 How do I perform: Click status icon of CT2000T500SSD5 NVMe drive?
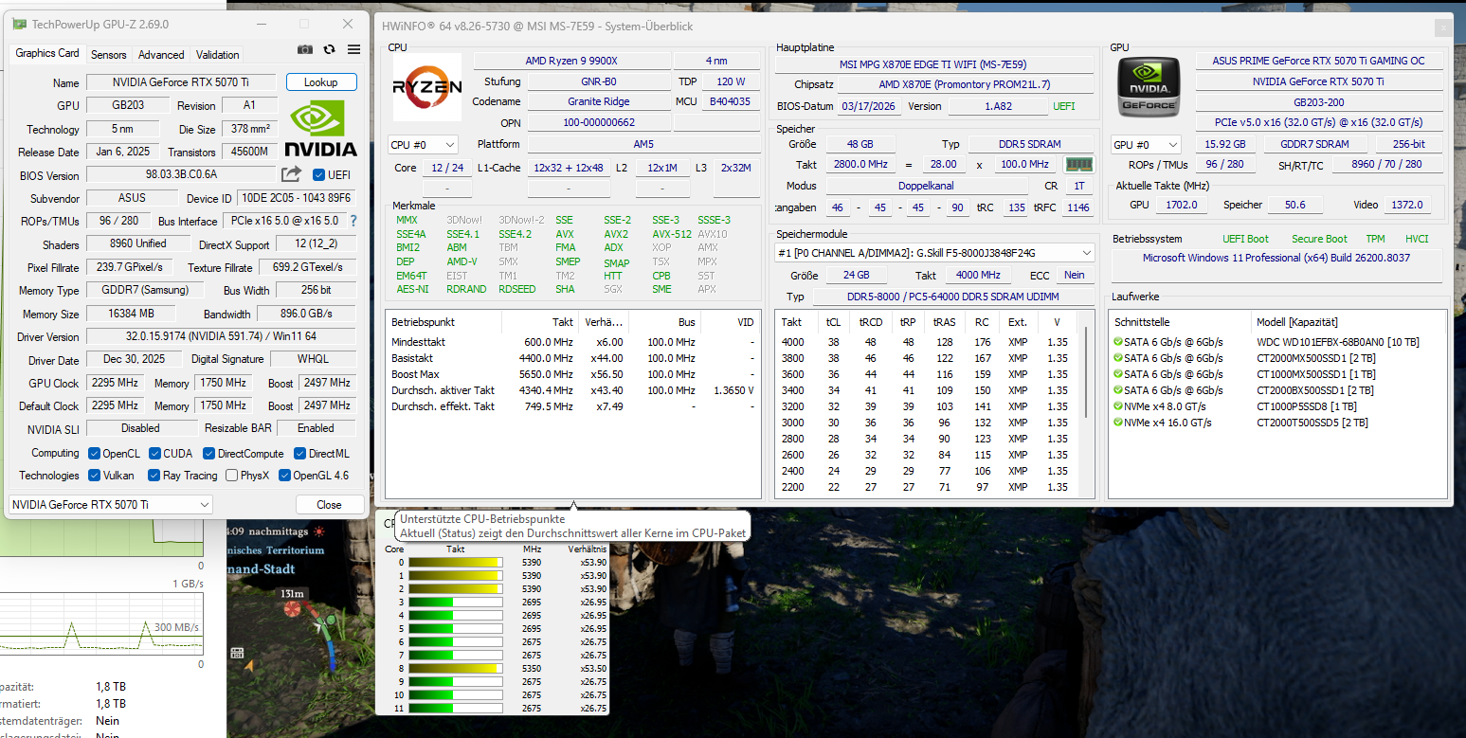click(1117, 423)
